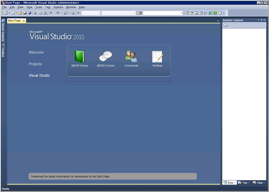
Task: Open the MSDN Forums speech bubbles icon
Action: click(x=105, y=56)
